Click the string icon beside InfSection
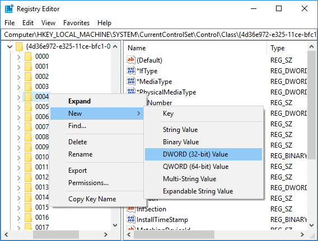 131,209
